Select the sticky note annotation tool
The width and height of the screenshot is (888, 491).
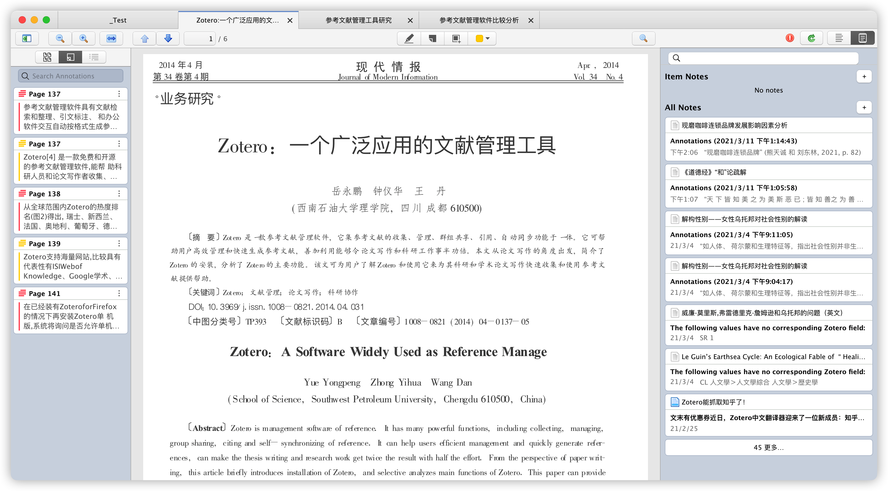(432, 38)
